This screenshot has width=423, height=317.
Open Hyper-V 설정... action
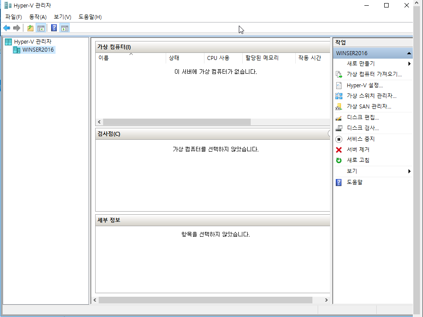[365, 86]
